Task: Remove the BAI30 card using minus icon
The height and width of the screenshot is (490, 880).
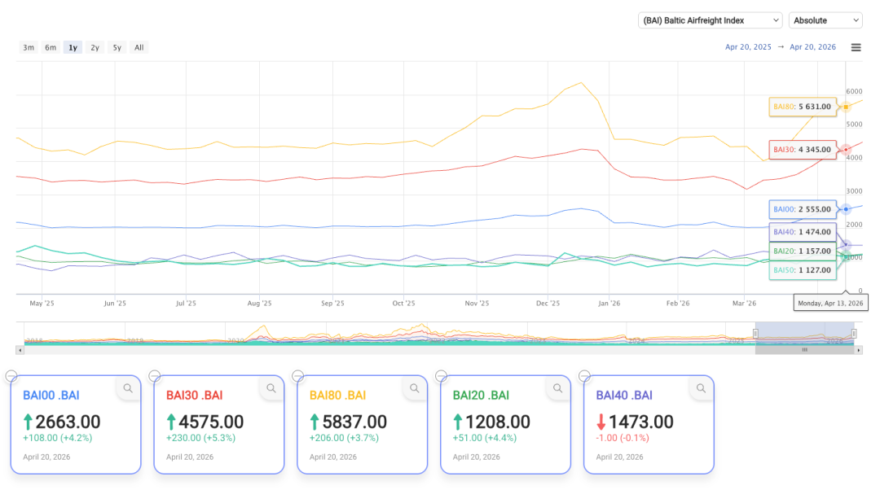Action: pyautogui.click(x=155, y=376)
